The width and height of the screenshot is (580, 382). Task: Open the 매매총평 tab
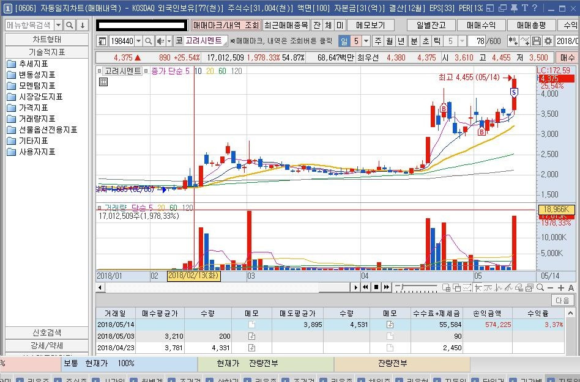[531, 25]
